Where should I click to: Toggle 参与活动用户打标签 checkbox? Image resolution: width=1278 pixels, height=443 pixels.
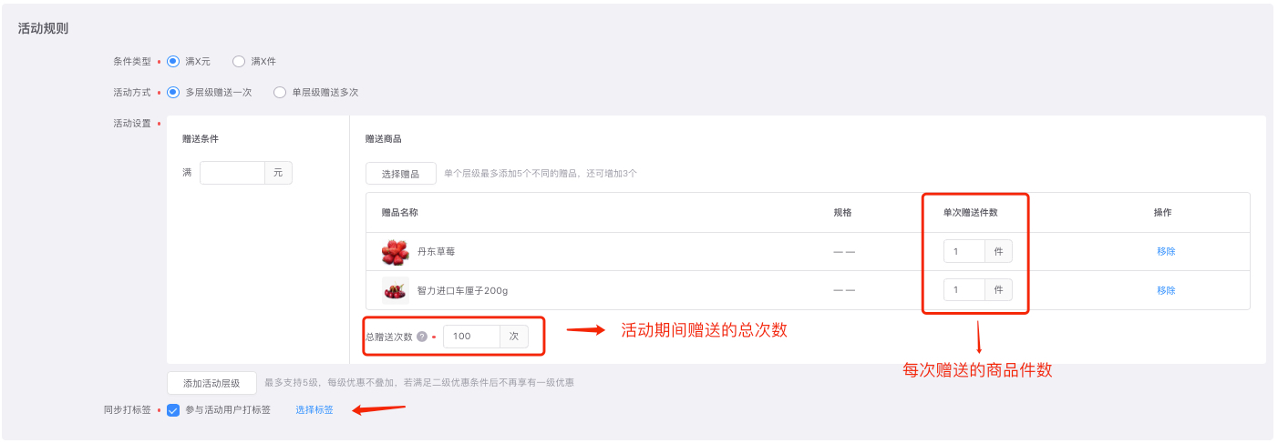point(173,410)
